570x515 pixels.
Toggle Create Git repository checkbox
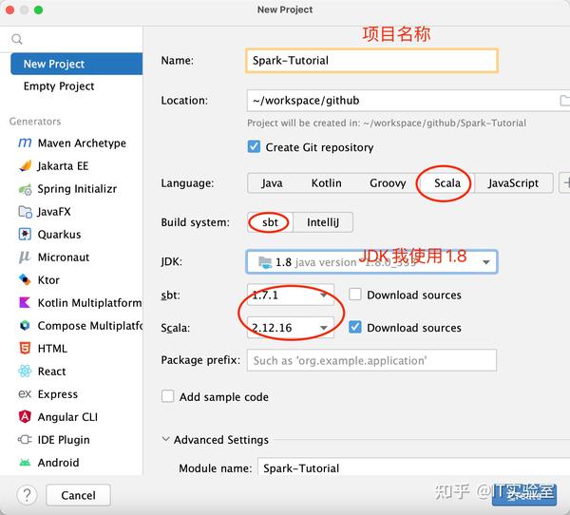254,147
